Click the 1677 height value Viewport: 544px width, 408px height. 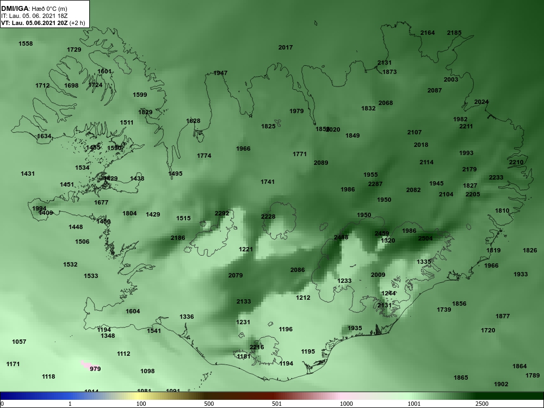101,202
